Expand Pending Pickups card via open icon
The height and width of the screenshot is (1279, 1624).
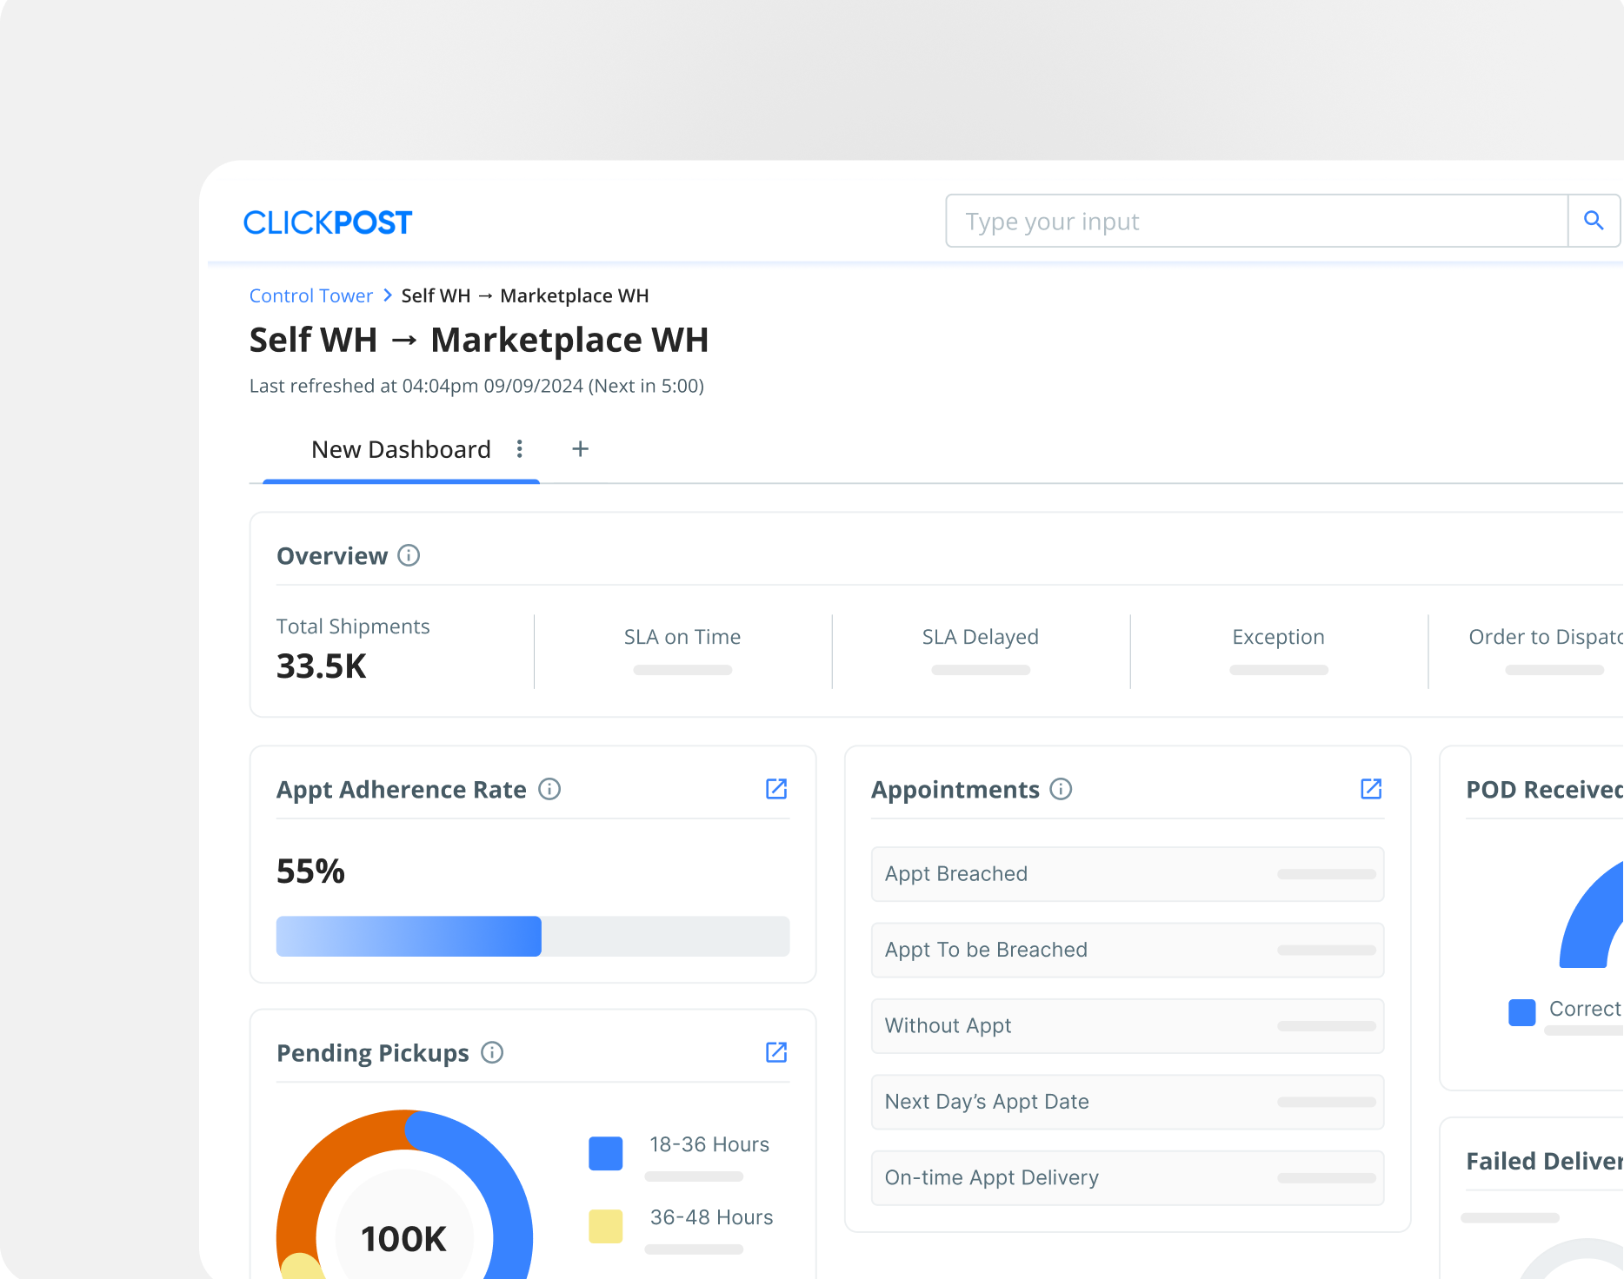(x=775, y=1053)
